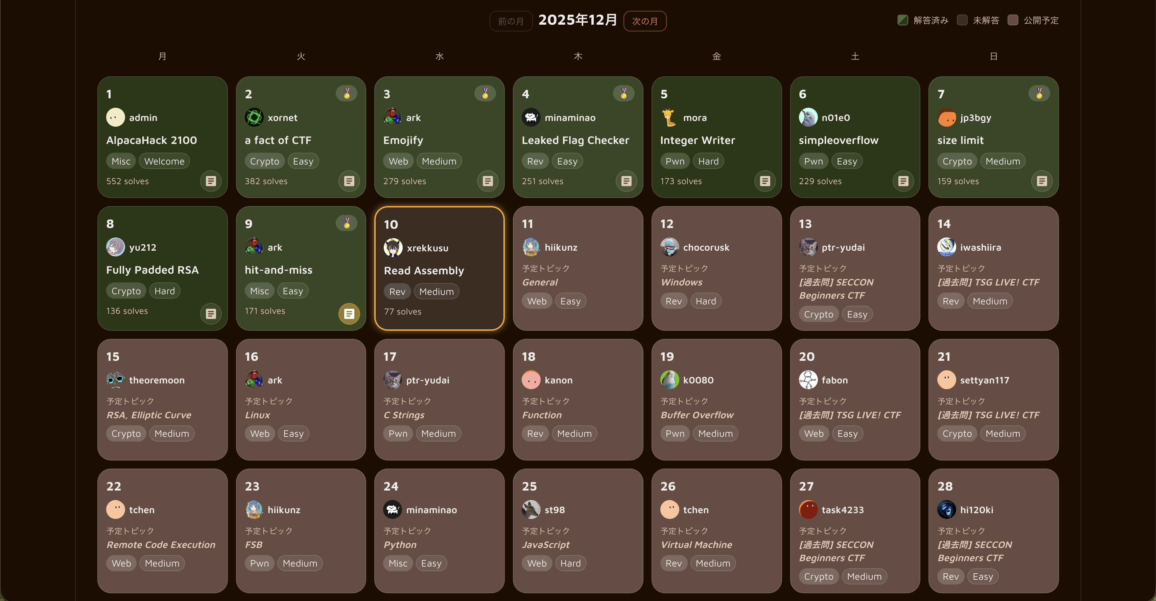Click xornet's avatar on day 2

click(x=254, y=118)
